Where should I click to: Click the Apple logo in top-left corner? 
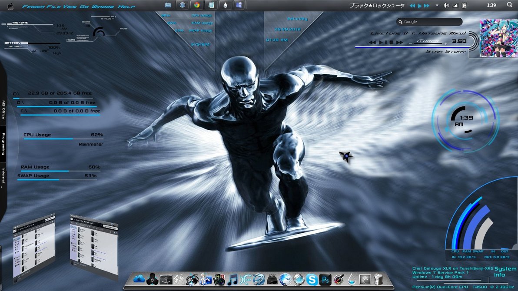(x=11, y=6)
